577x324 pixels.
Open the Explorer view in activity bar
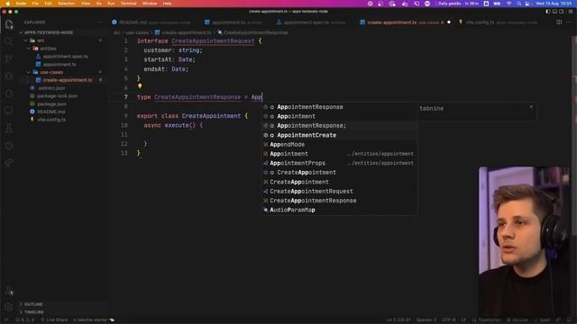9,24
